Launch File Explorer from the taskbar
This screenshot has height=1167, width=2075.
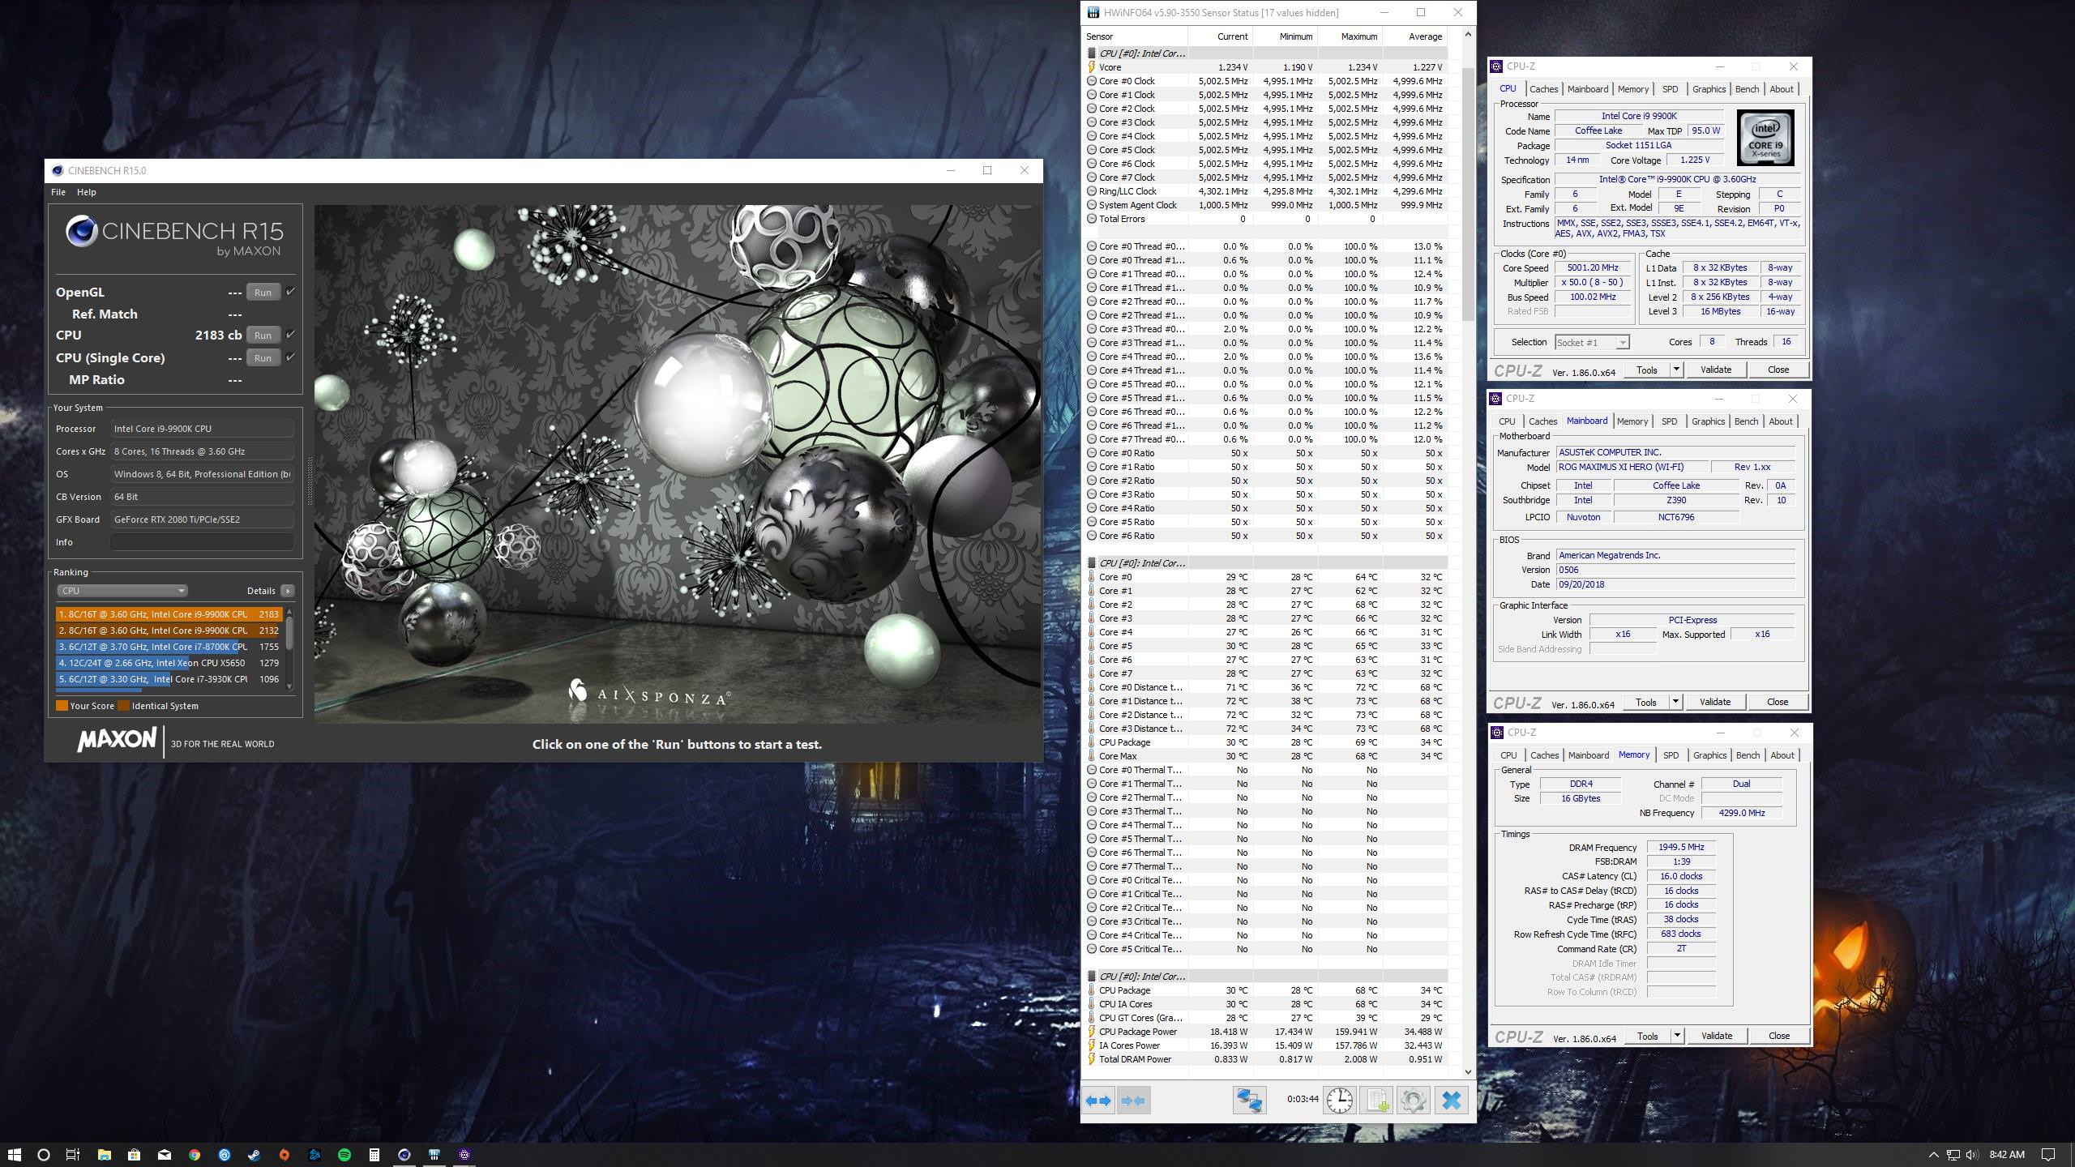click(x=104, y=1154)
